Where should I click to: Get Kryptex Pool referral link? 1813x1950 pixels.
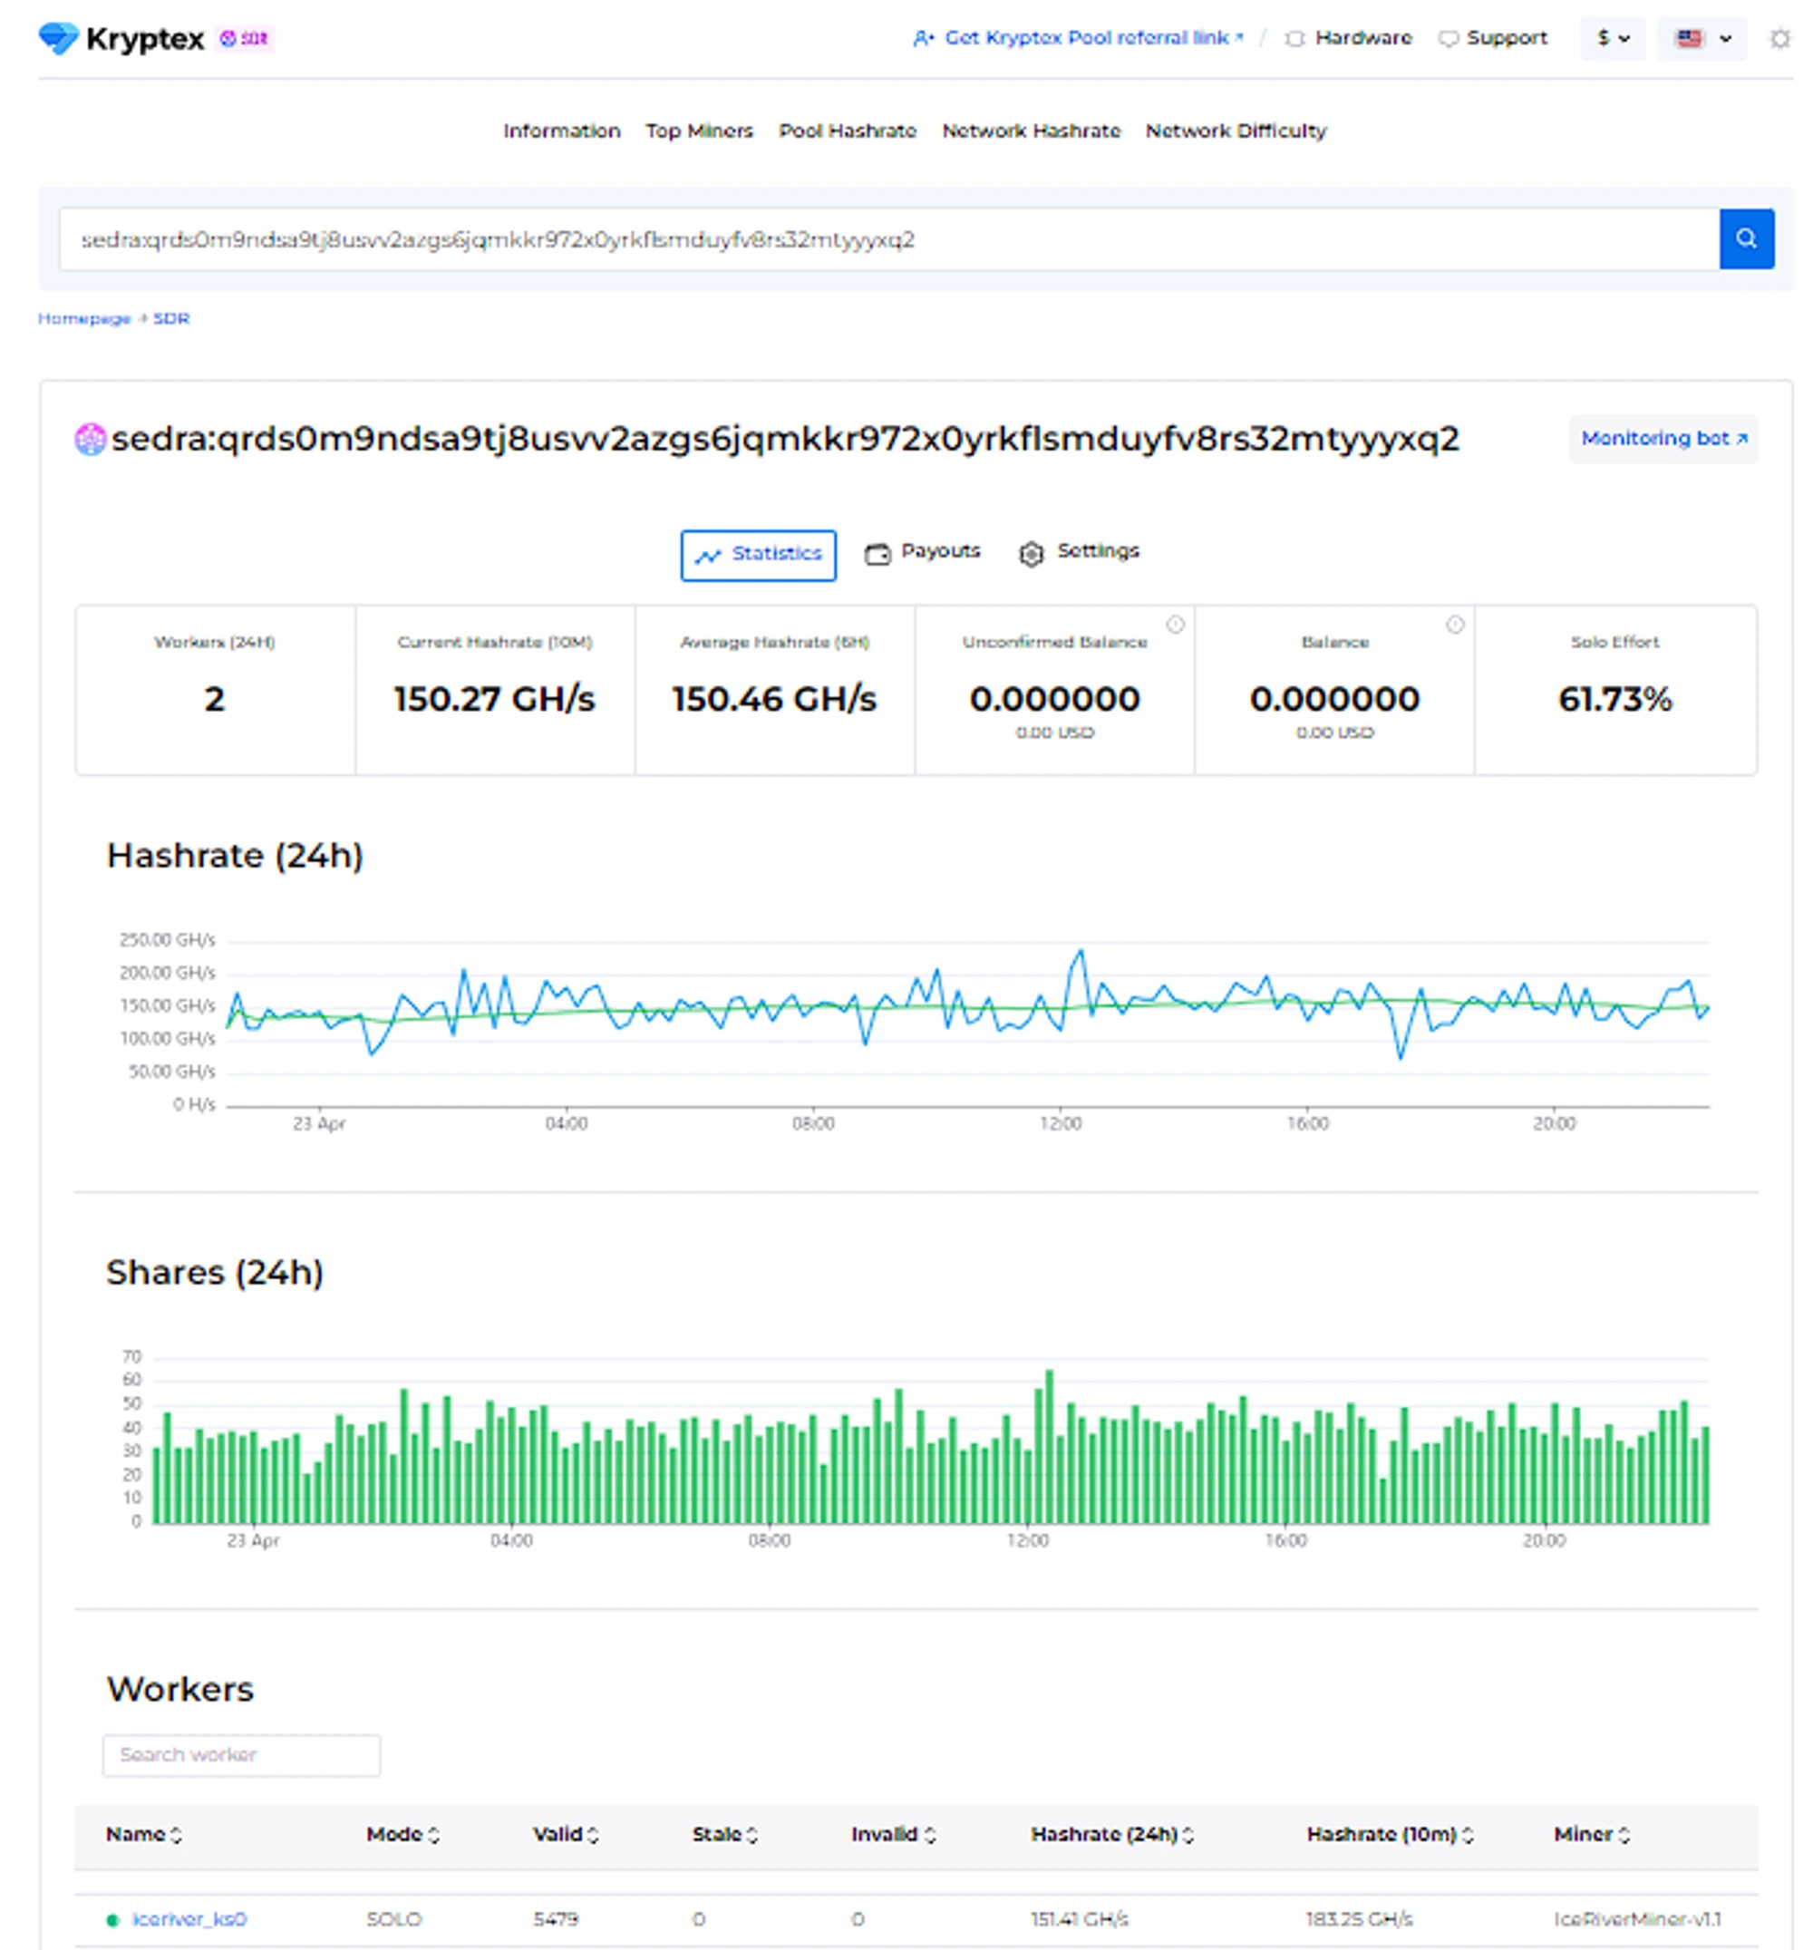coord(1077,38)
